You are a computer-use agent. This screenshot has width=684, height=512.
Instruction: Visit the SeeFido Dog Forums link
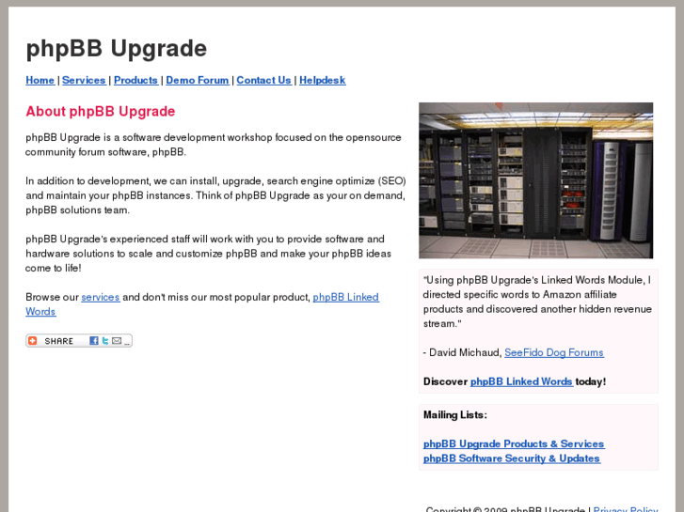pos(554,352)
